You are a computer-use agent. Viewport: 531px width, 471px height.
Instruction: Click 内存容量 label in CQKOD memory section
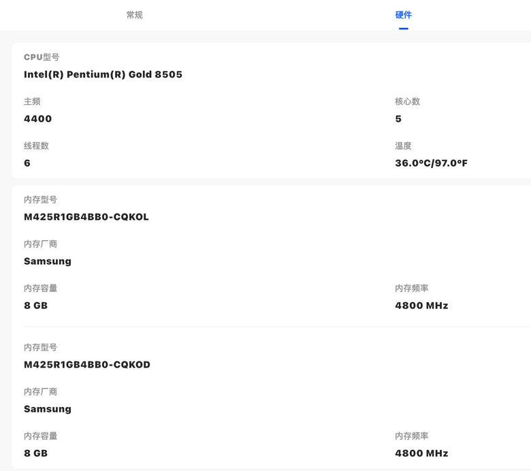coord(40,436)
